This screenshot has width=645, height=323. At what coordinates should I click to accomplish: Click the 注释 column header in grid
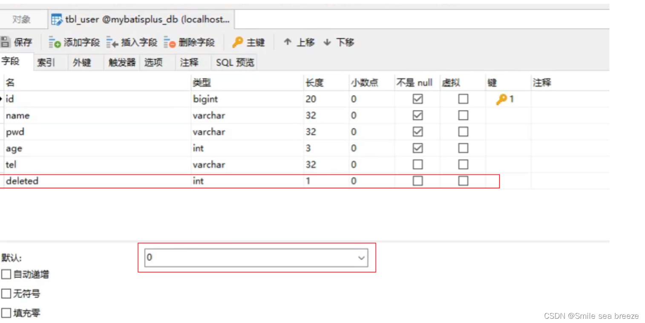570,83
